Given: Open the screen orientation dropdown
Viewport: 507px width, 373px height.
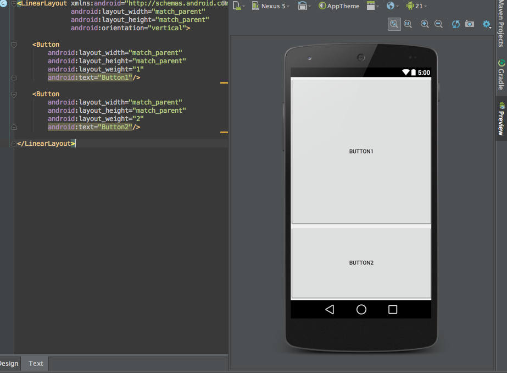Looking at the screenshot, I should click(x=304, y=6).
